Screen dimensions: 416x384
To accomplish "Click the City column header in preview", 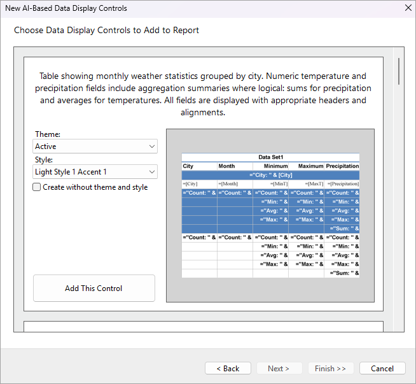I will click(x=199, y=166).
